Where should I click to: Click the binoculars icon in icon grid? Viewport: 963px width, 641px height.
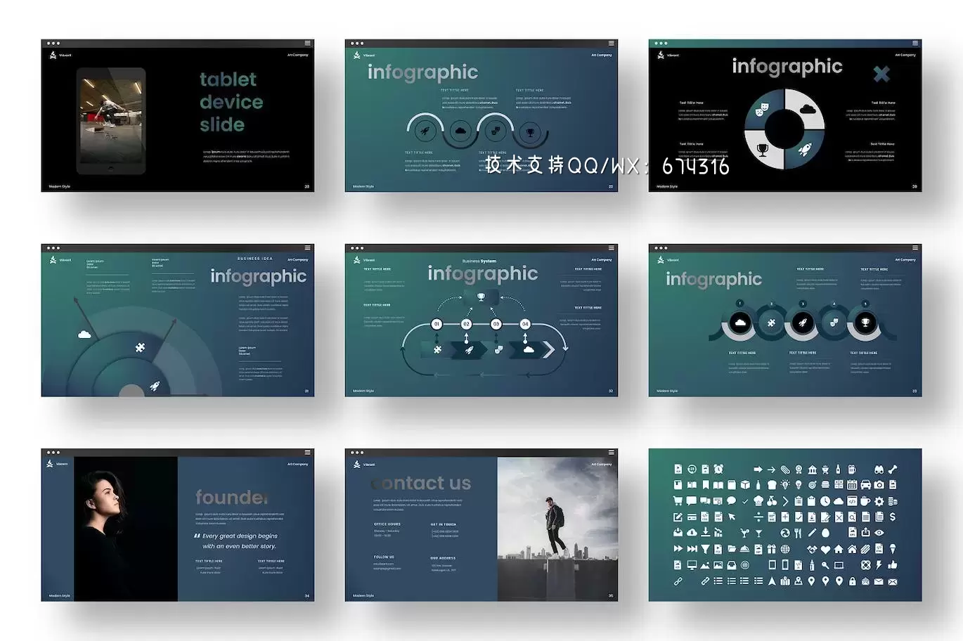tap(879, 469)
